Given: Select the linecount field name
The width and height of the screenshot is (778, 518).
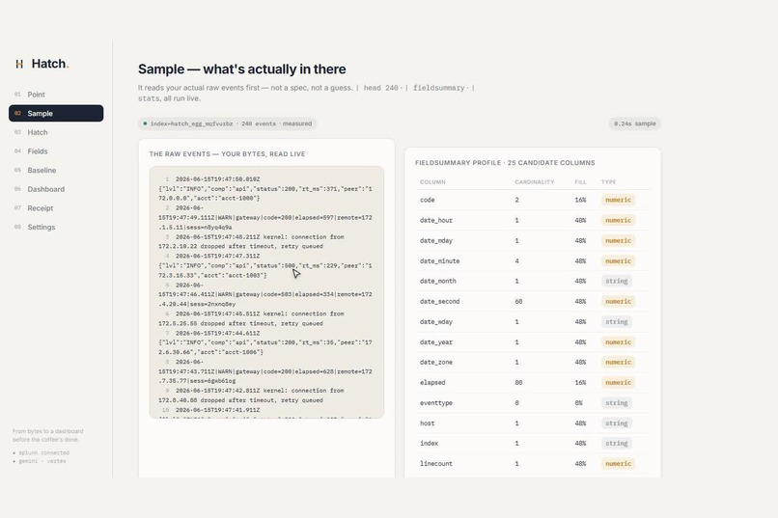Looking at the screenshot, I should point(436,463).
